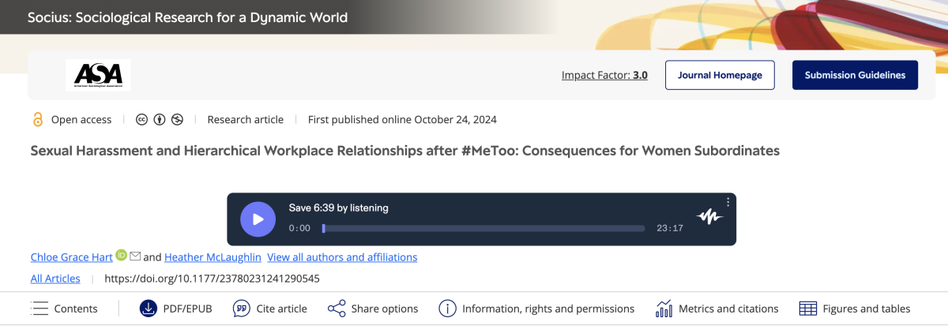The image size is (948, 333).
Task: Open author Chloe Grace Hart link
Action: (x=71, y=256)
